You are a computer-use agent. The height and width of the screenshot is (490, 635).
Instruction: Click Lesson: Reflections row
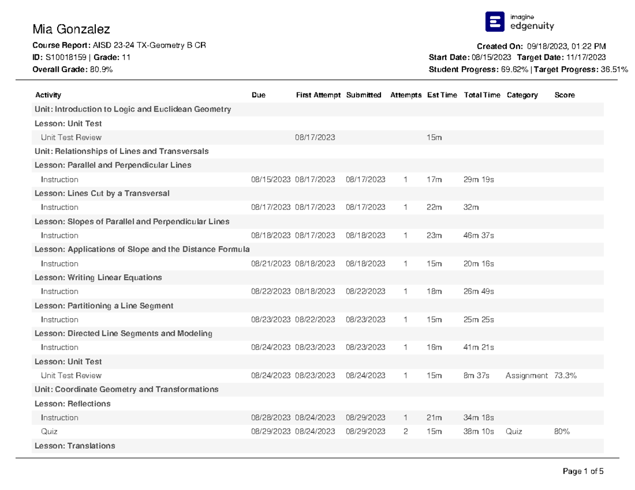click(318, 404)
